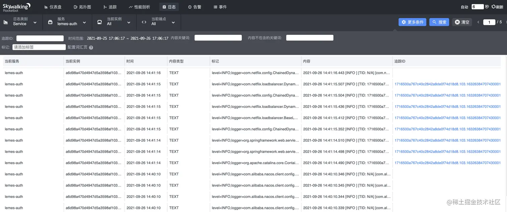Click tag cell logger=com.netflix.loadbalancer.BaseL...

255,118
